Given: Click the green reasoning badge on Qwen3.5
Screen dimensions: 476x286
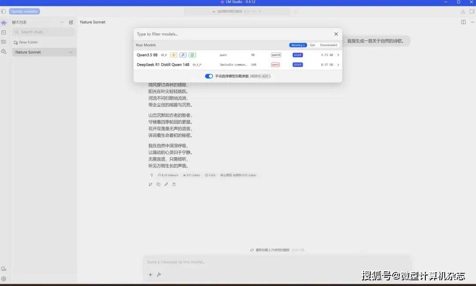Looking at the screenshot, I should (192, 55).
